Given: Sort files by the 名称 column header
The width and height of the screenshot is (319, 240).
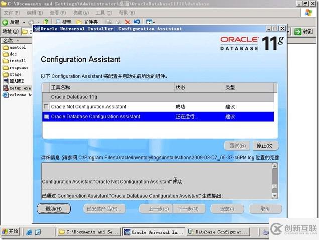Looking at the screenshot, I should pos(16,41).
